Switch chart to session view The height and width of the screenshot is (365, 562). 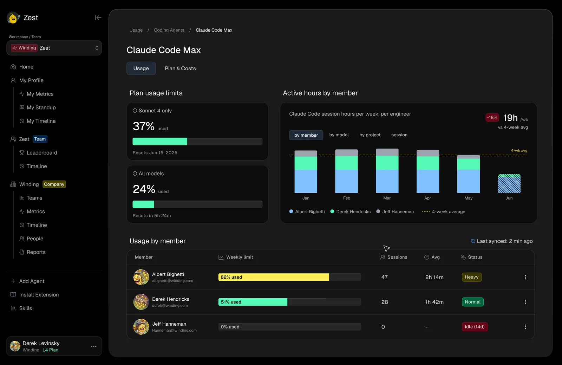click(x=399, y=135)
